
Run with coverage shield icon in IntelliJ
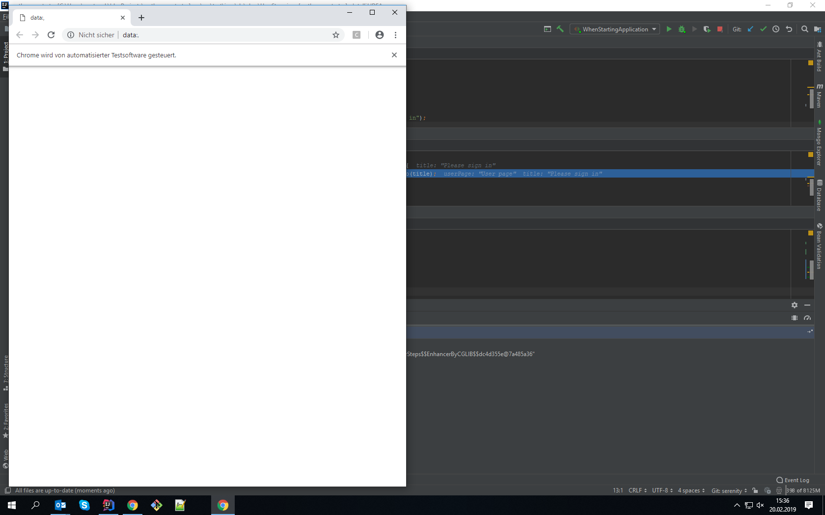(x=707, y=29)
